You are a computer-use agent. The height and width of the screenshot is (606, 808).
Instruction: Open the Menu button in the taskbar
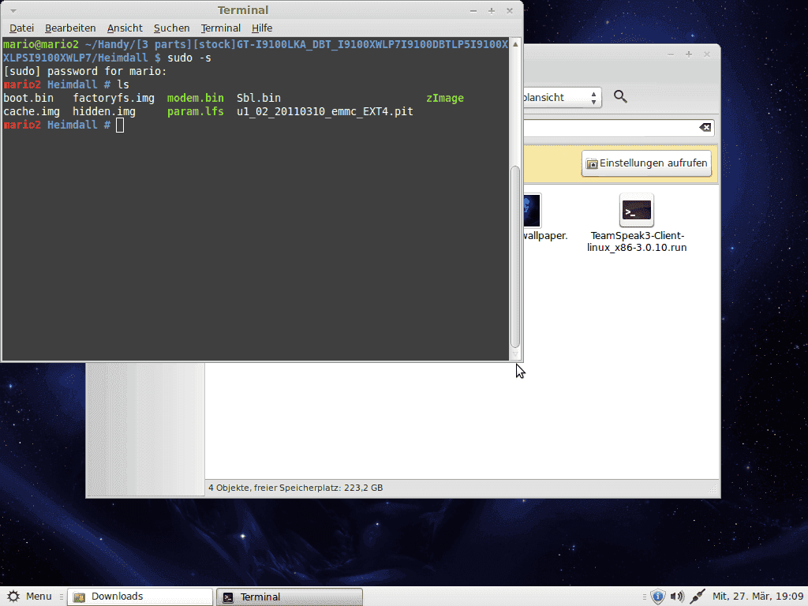[x=29, y=597]
